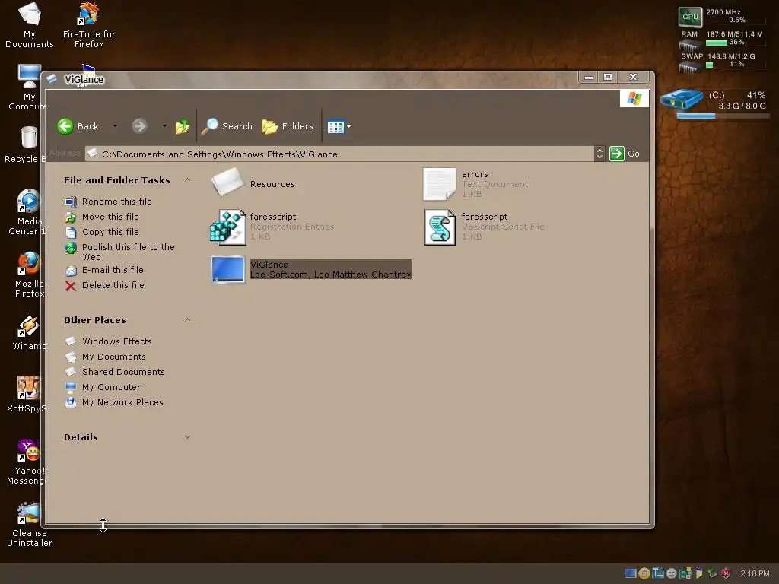Click the ViGlance Lee-Soft.com file label
The image size is (779, 584).
click(x=330, y=270)
